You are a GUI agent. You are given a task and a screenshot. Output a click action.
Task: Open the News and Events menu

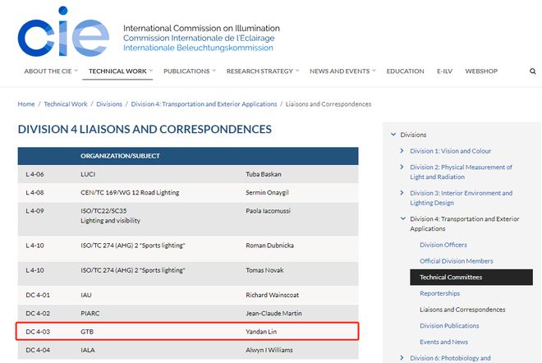point(342,71)
